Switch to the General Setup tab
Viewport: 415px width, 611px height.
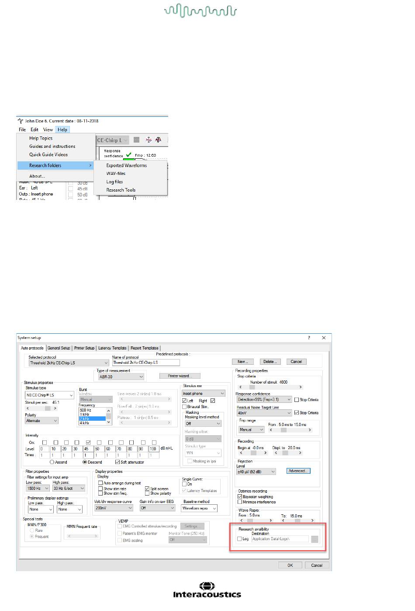click(x=59, y=348)
